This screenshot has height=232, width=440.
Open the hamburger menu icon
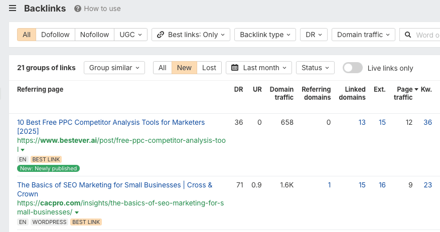13,9
